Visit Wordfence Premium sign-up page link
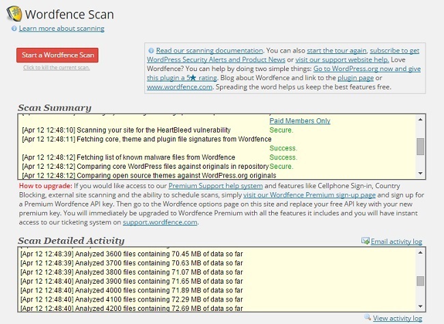 [x=309, y=195]
